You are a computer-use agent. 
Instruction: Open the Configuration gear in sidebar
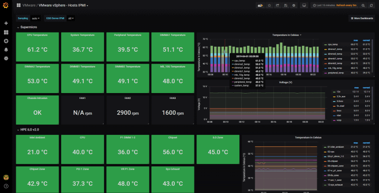click(x=6, y=59)
